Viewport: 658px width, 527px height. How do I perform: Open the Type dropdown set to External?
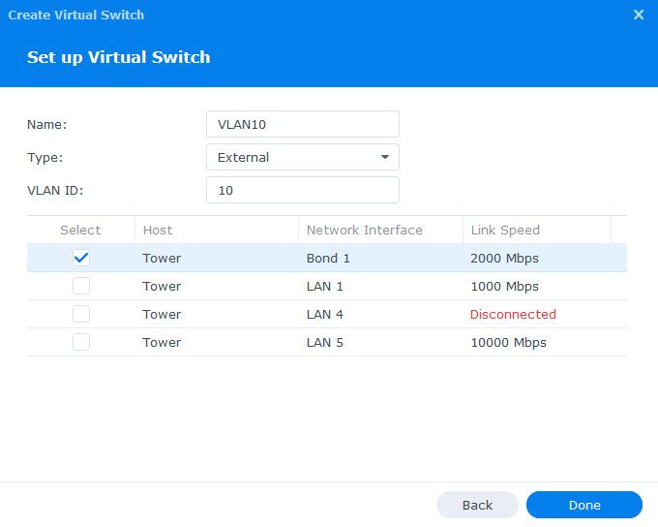tap(302, 157)
